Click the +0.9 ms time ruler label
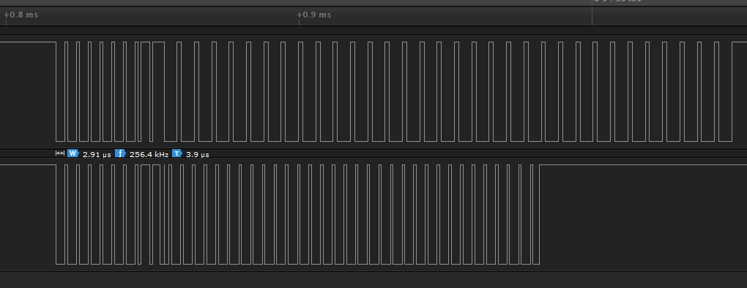 pyautogui.click(x=314, y=15)
